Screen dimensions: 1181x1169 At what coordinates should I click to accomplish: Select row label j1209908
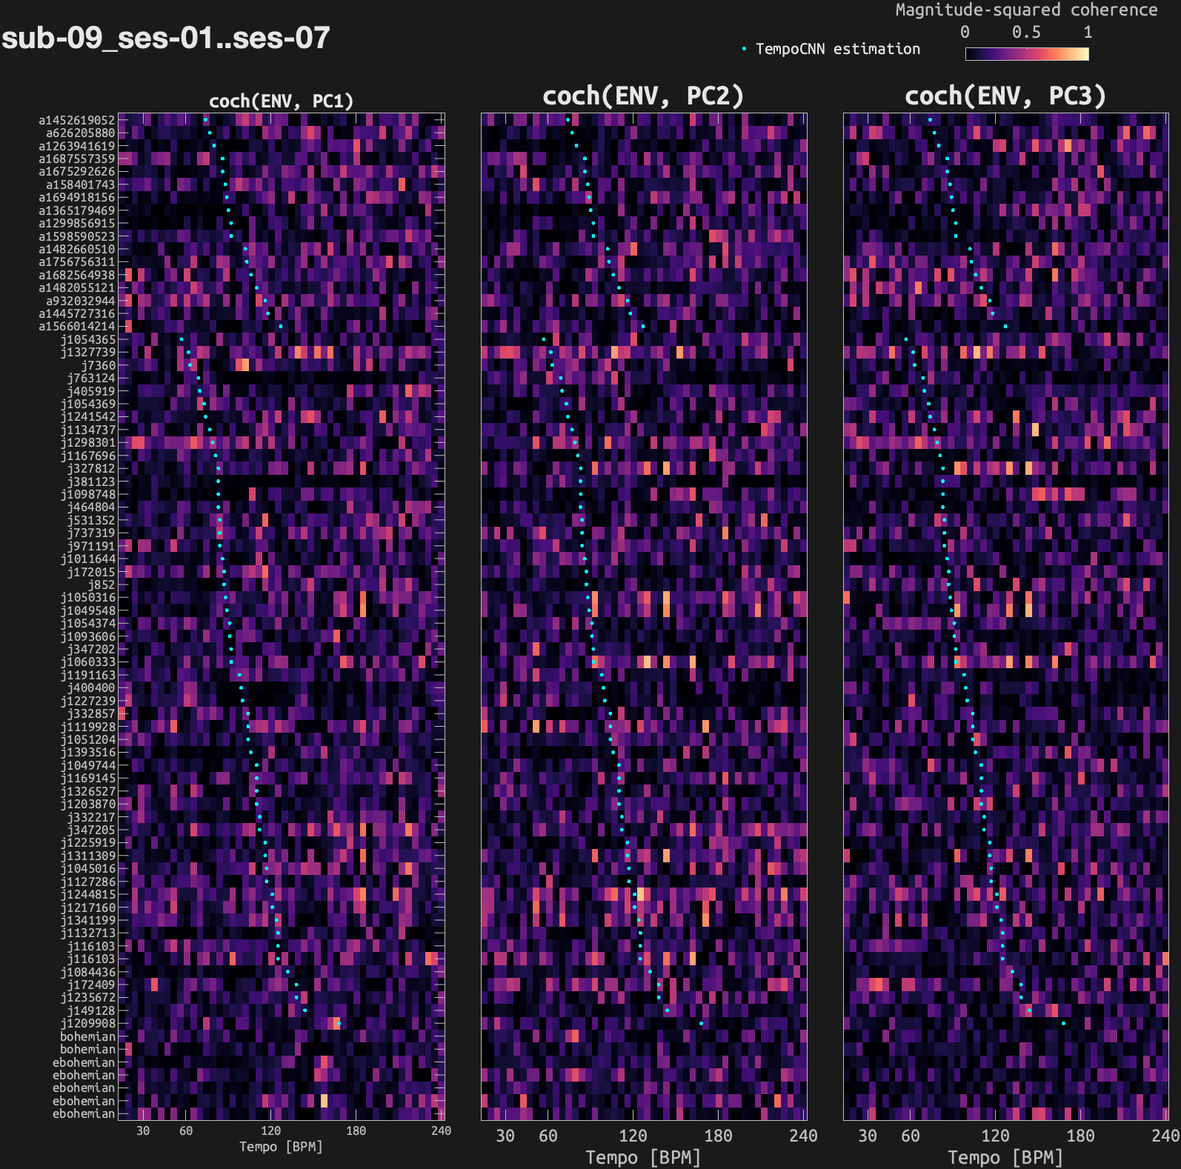pos(88,1023)
